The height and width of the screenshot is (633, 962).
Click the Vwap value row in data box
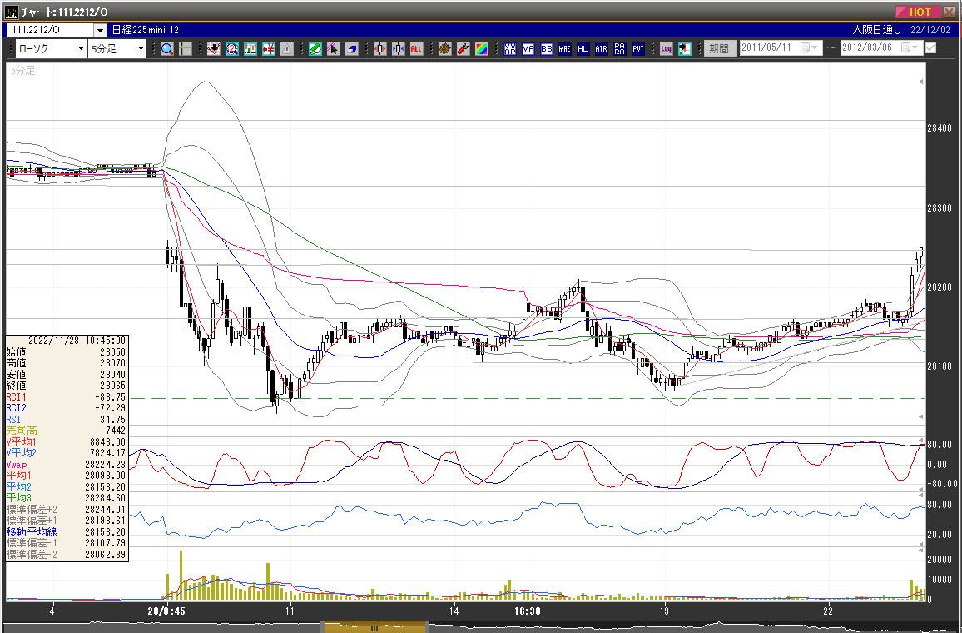(67, 465)
